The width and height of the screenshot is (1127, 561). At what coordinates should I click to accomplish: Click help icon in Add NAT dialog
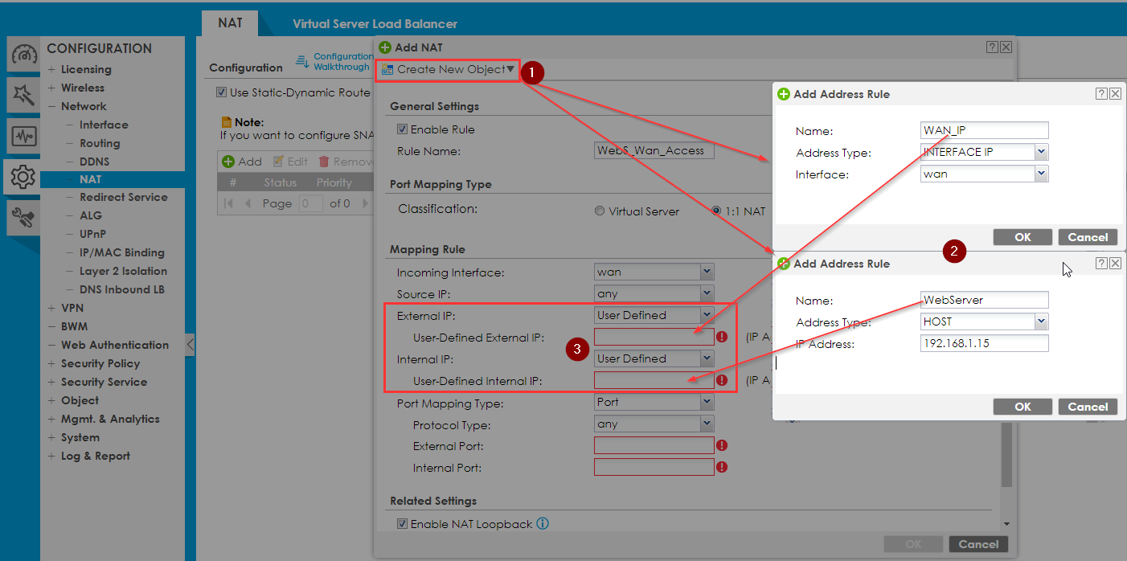[992, 47]
